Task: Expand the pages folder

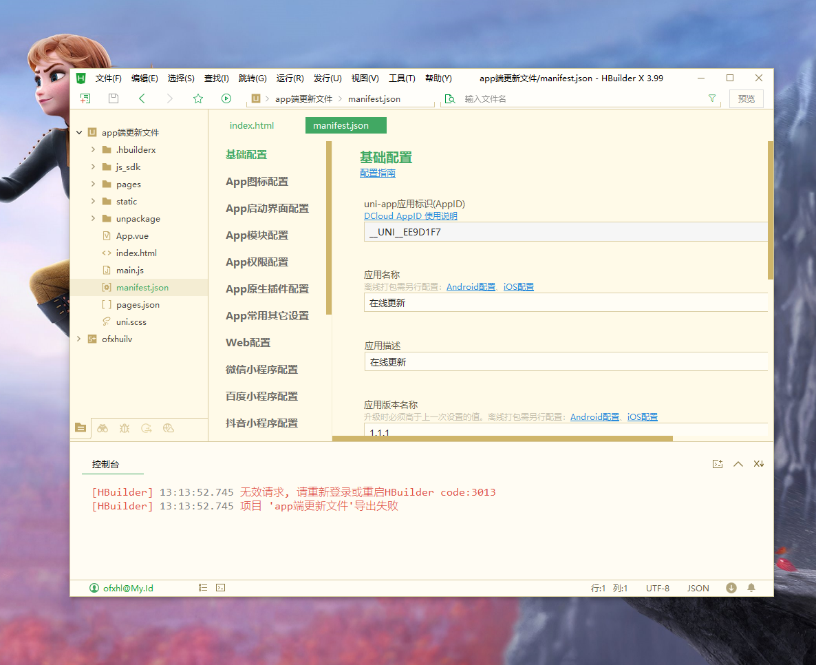Action: coord(93,184)
